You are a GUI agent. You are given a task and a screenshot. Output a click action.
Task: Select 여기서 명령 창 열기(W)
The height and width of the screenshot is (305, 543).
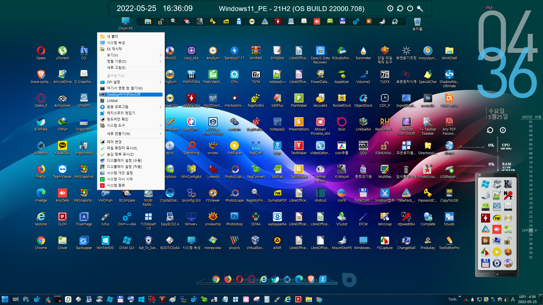(x=131, y=88)
